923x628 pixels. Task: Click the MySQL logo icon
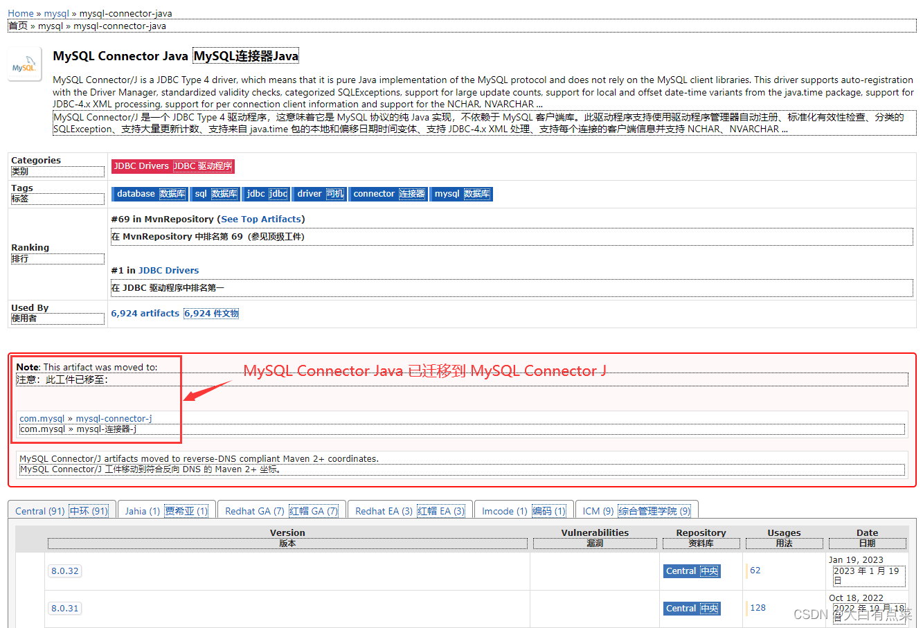point(25,64)
